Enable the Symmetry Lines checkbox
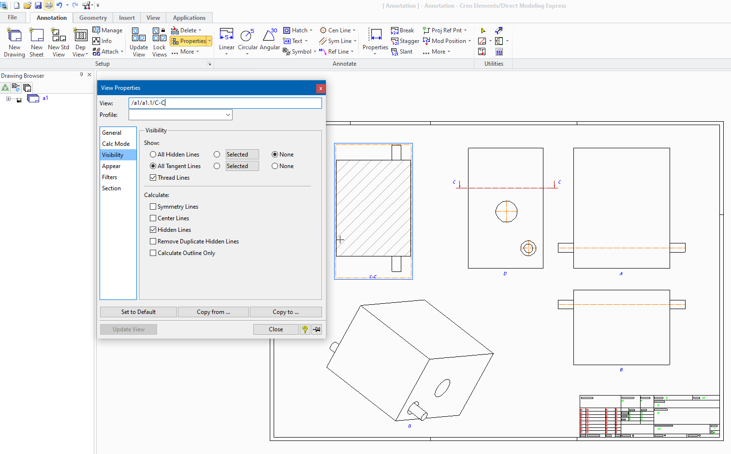The height and width of the screenshot is (454, 731). [153, 206]
